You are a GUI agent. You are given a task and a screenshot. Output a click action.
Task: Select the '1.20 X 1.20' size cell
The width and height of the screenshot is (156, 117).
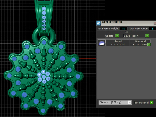tap(118, 45)
